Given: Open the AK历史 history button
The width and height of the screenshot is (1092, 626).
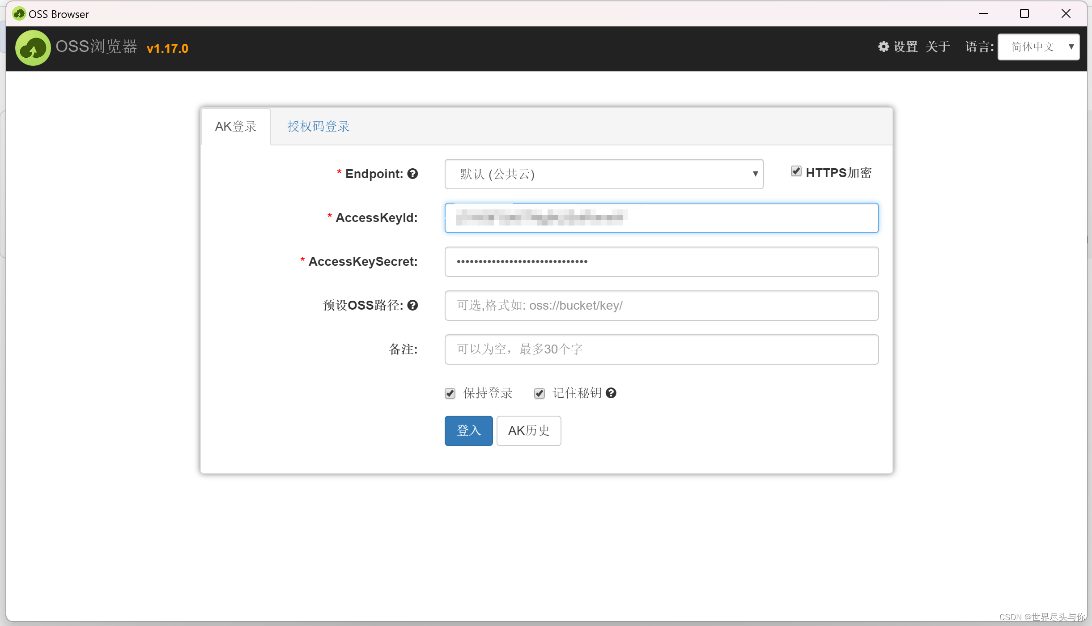Looking at the screenshot, I should coord(528,430).
